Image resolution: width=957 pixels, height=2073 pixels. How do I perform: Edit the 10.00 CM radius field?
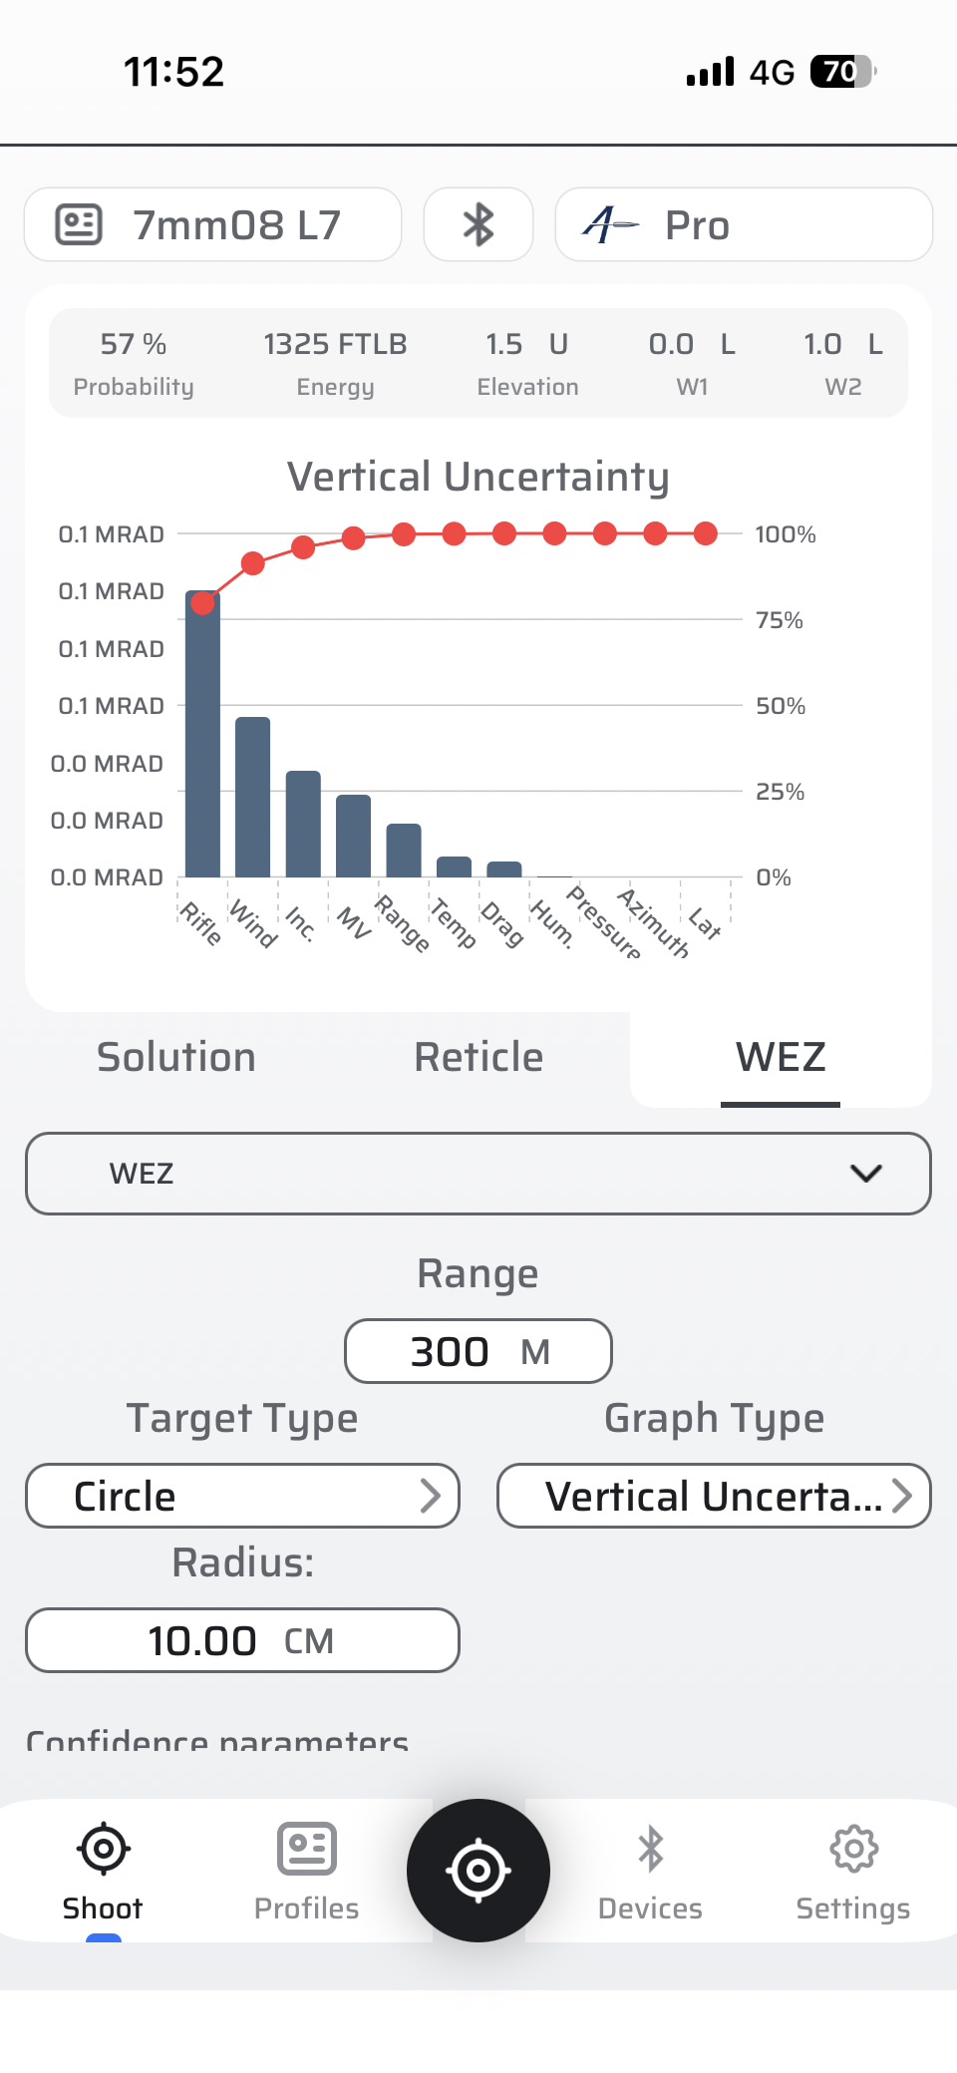pyautogui.click(x=242, y=1640)
